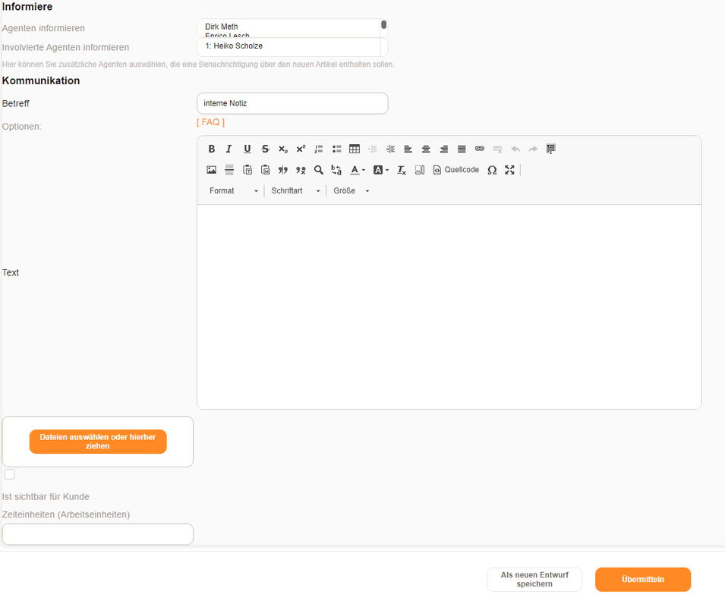Center the text alignment
725x607 pixels.
click(426, 149)
